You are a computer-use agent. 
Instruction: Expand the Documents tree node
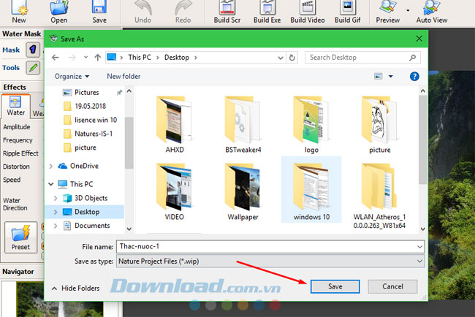(x=56, y=226)
